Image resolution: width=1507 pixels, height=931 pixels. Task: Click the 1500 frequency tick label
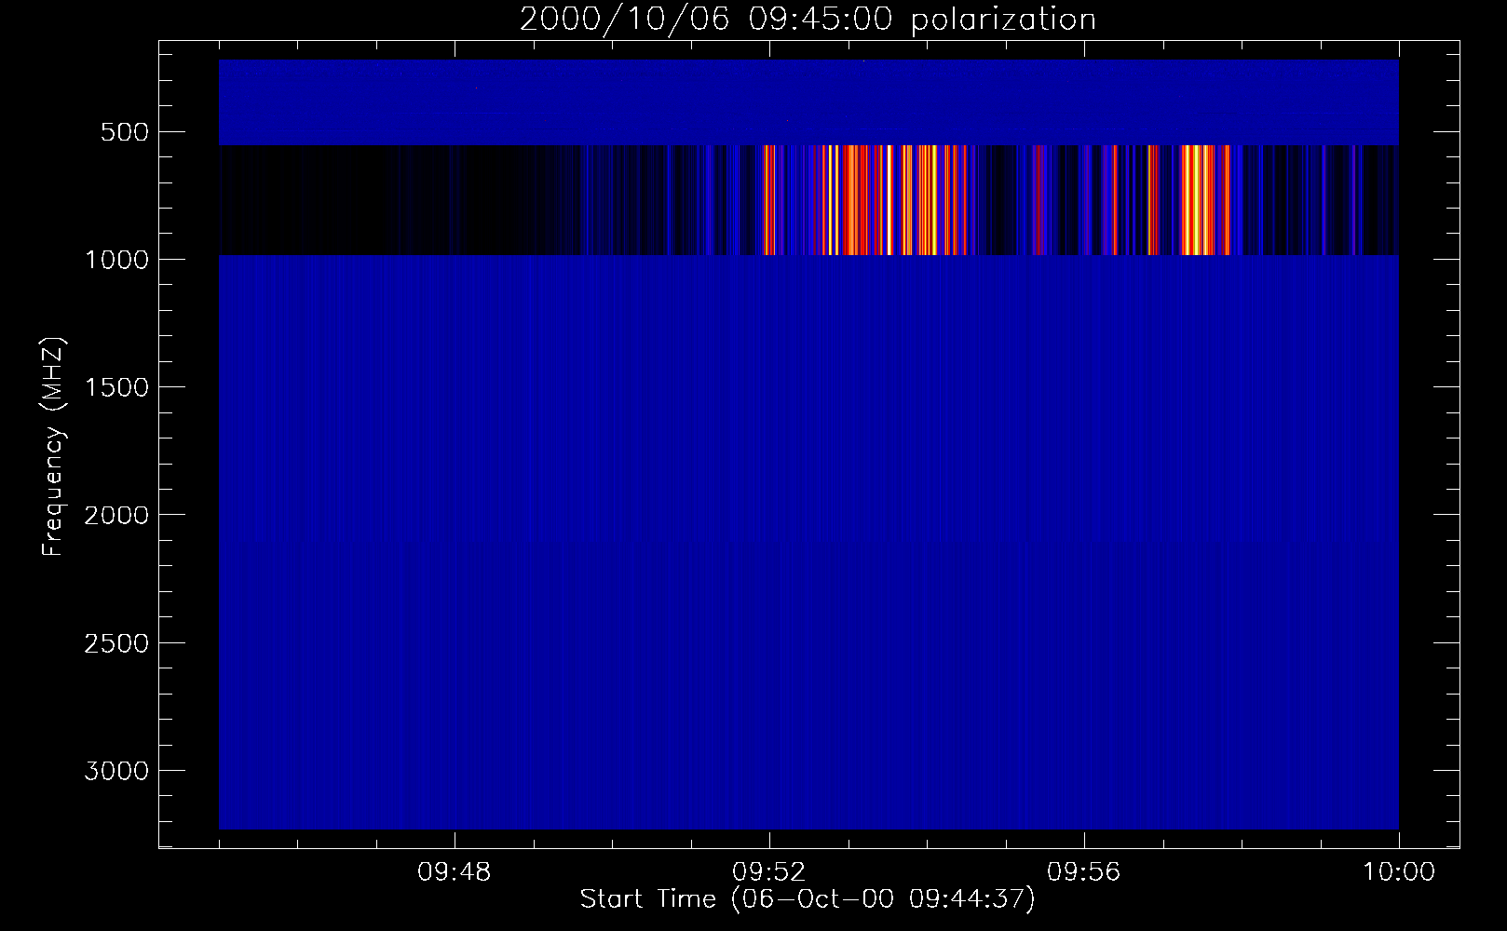click(x=116, y=387)
